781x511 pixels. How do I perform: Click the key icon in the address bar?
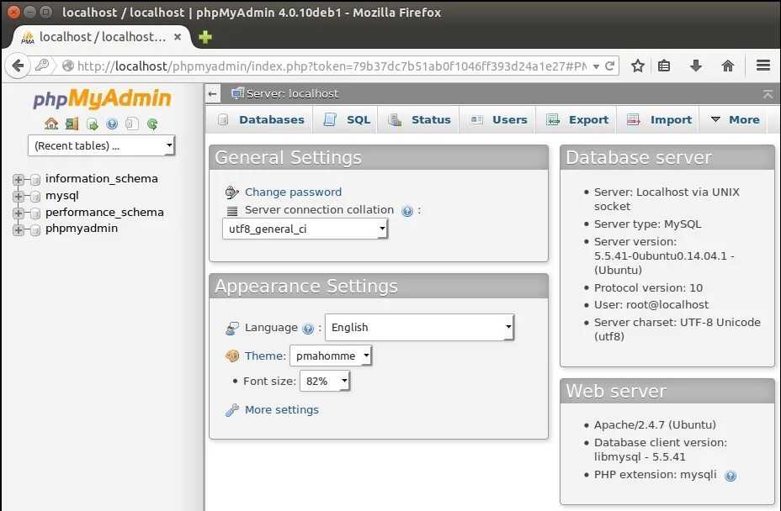42,66
